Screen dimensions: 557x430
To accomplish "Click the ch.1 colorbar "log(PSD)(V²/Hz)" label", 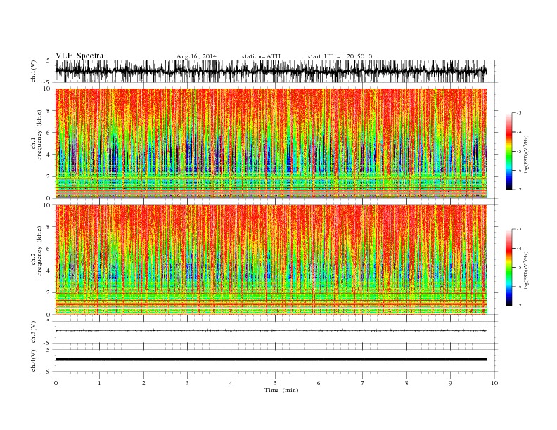I will pos(526,154).
